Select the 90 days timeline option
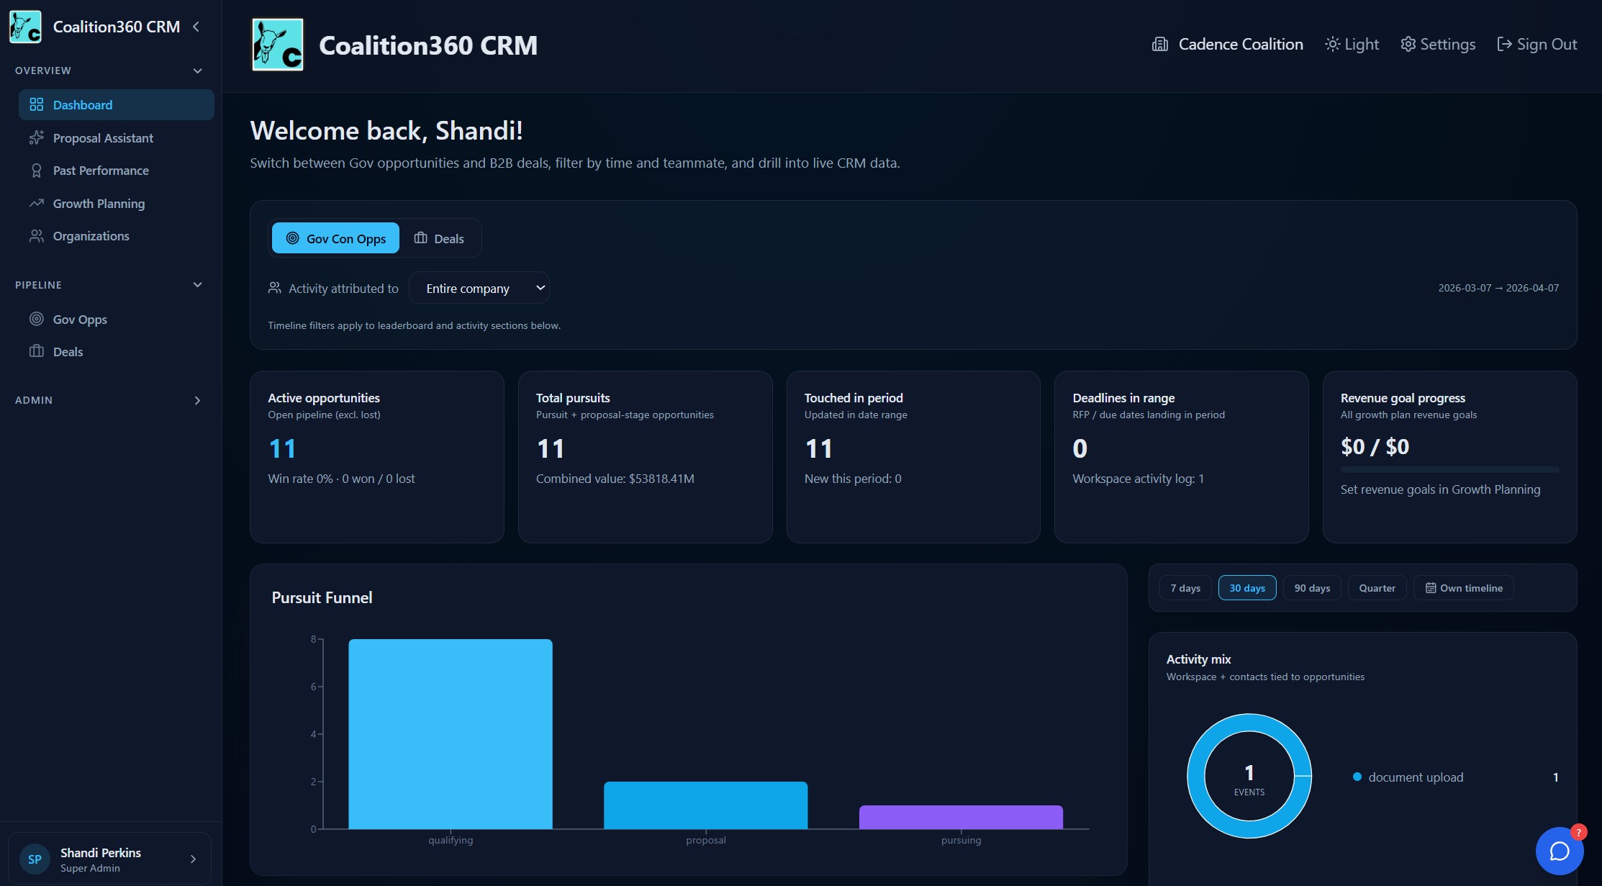Viewport: 1602px width, 886px height. pyautogui.click(x=1311, y=588)
